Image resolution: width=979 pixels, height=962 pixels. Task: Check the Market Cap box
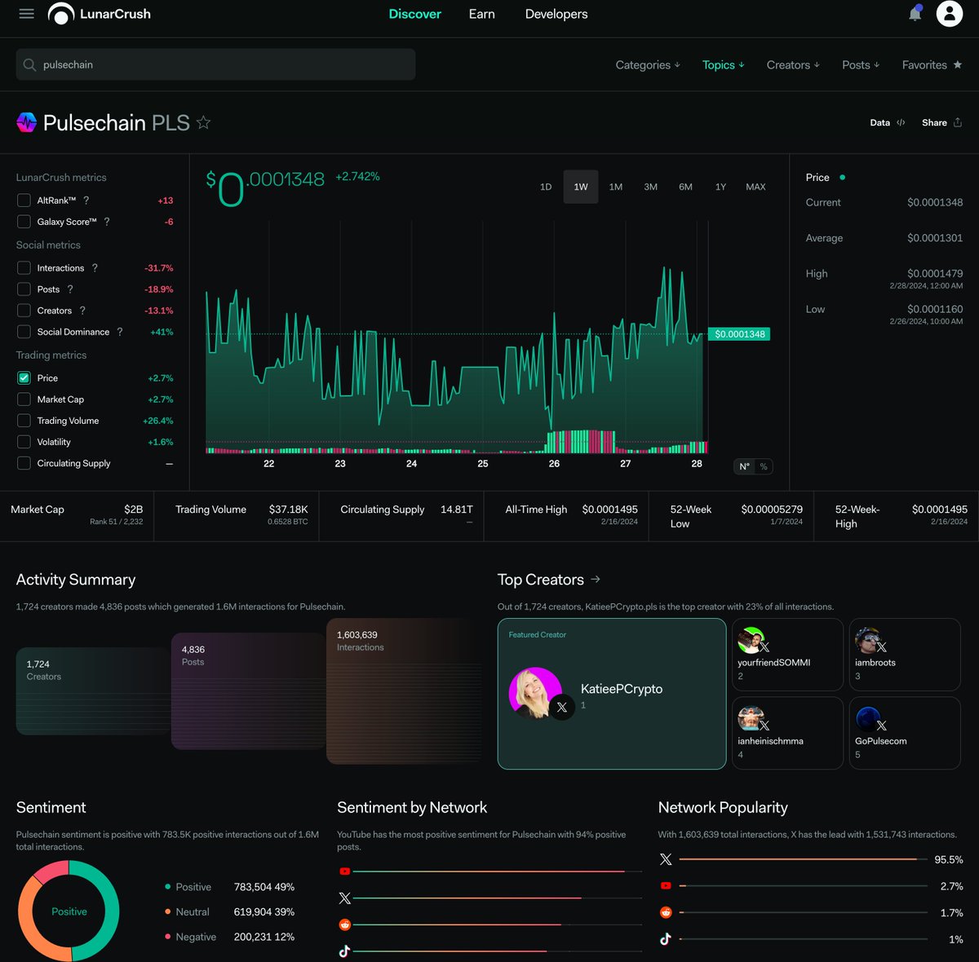(24, 399)
